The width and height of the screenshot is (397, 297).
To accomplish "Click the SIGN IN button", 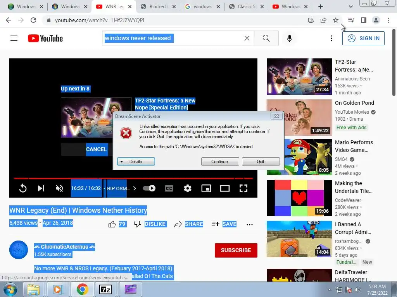I will point(363,38).
